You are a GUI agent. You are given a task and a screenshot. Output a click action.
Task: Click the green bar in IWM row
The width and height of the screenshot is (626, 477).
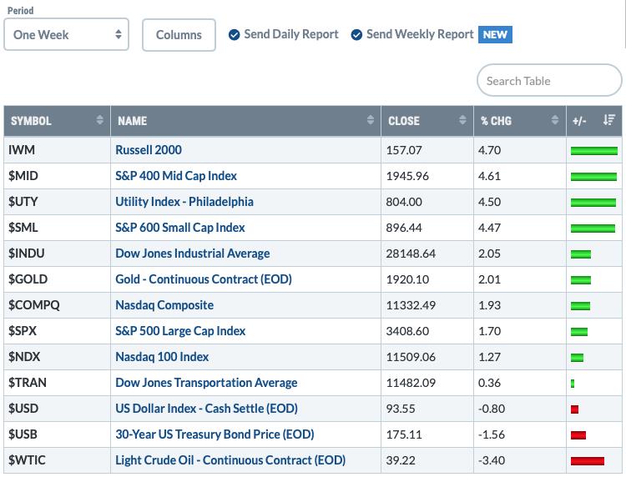594,151
